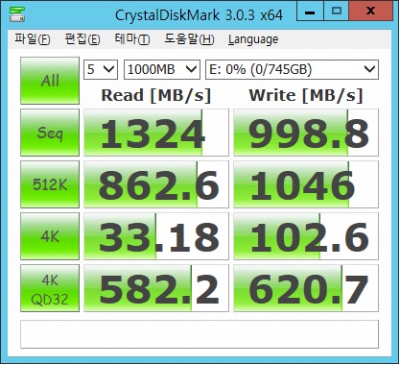Viewport: 400px width, 365px height.
Task: Click the CrystalDiskMark app icon in title bar
Action: pos(17,14)
